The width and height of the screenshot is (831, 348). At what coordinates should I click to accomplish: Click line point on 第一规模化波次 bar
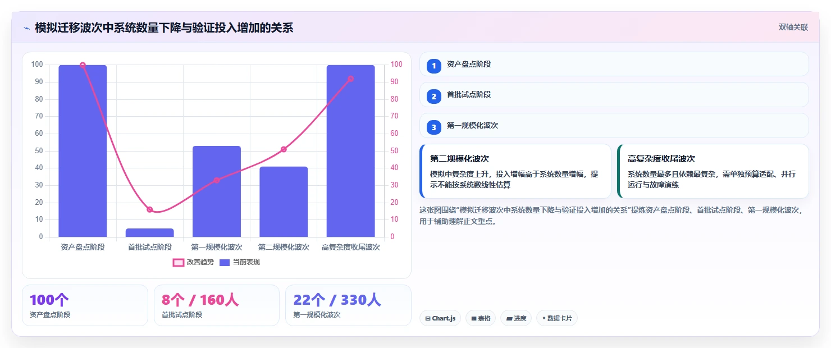(x=217, y=180)
